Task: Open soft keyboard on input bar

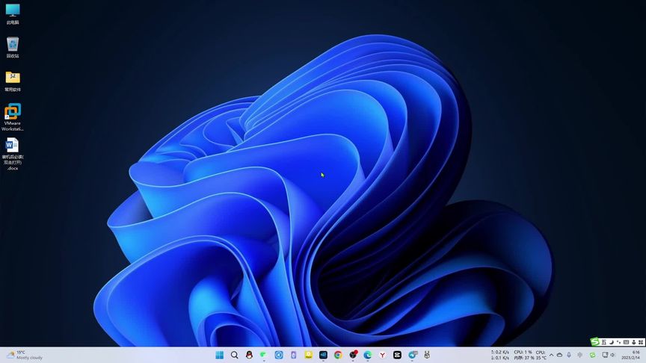Action: (626, 342)
